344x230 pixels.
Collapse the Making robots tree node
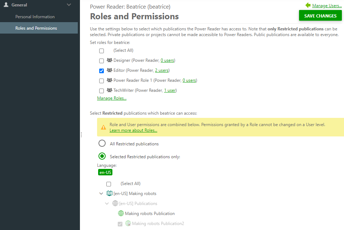(x=101, y=193)
